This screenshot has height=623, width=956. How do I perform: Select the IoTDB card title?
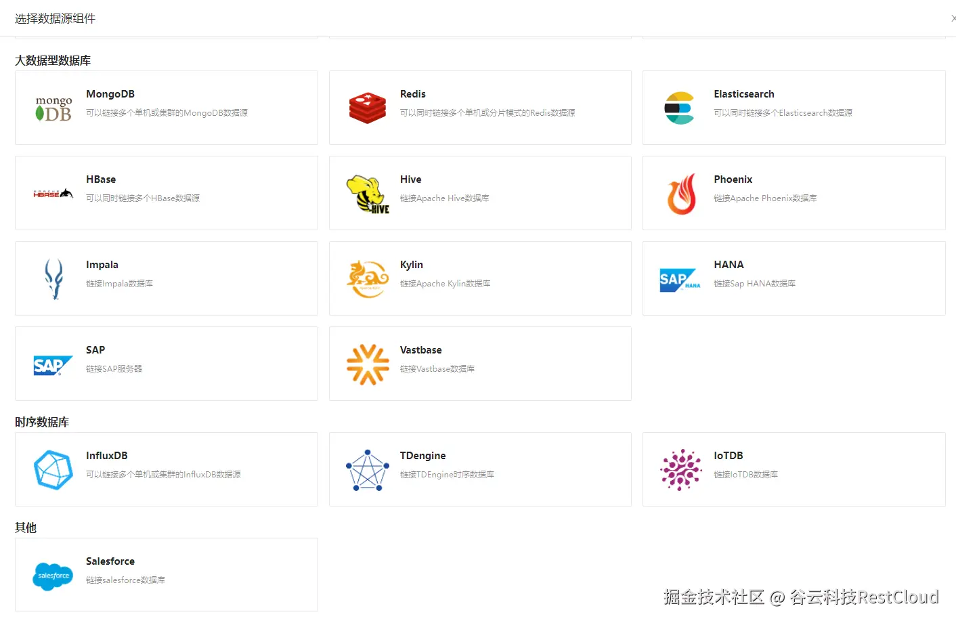click(x=729, y=456)
